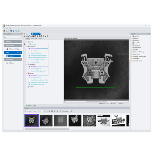The width and height of the screenshot is (153, 153).
Task: Click the up-arrow icon ending the ToolBlock toolbar
Action: click(x=47, y=36)
